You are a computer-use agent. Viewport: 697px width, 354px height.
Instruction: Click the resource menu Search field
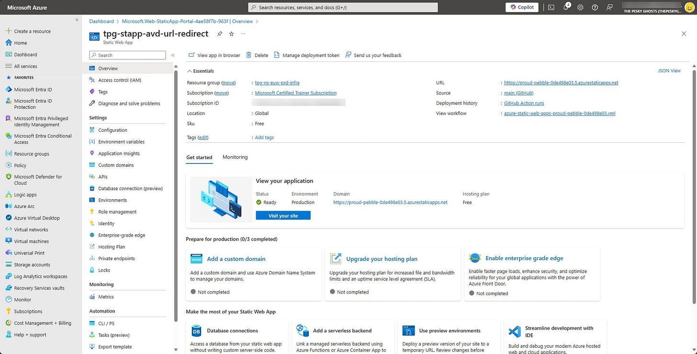pyautogui.click(x=127, y=55)
